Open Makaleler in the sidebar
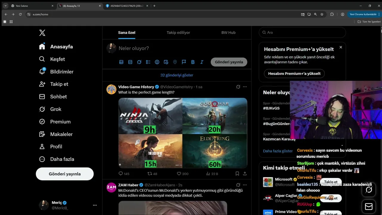382x215 pixels. [x=56, y=134]
